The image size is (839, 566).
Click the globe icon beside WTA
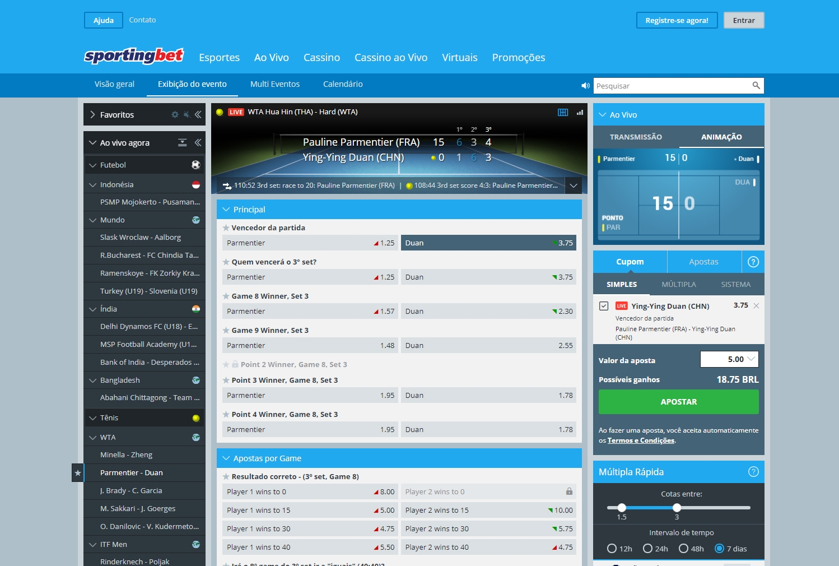pyautogui.click(x=196, y=437)
